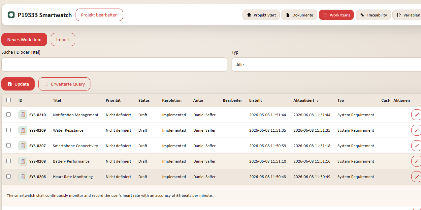Open the Dokumente tab
Screen dimensions: 421x210
(x=299, y=15)
